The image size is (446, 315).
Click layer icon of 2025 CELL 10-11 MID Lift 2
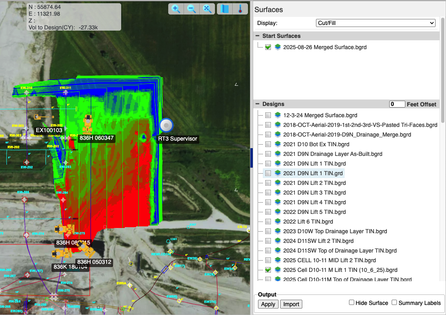coord(278,260)
